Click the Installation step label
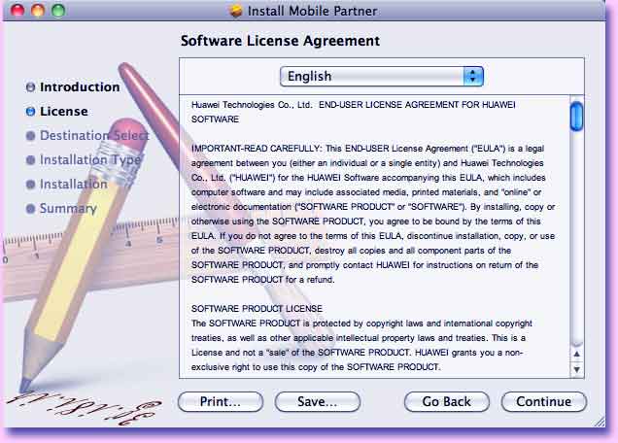The image size is (618, 443). point(73,184)
